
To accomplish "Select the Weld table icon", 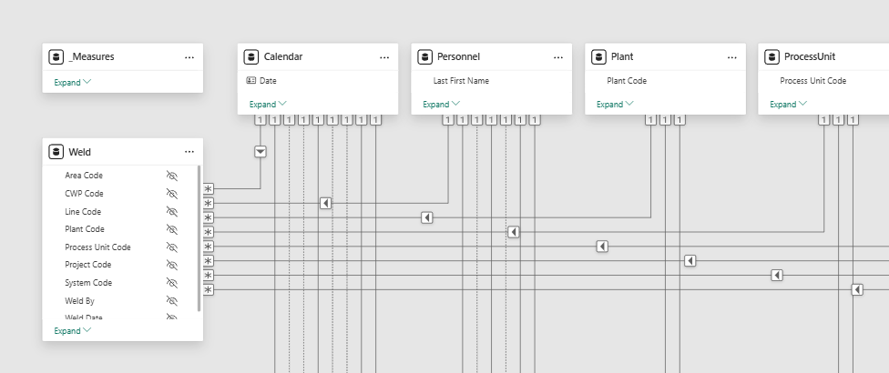I will [x=56, y=152].
